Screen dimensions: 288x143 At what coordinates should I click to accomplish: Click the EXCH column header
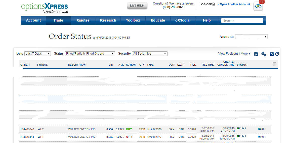pos(181,65)
